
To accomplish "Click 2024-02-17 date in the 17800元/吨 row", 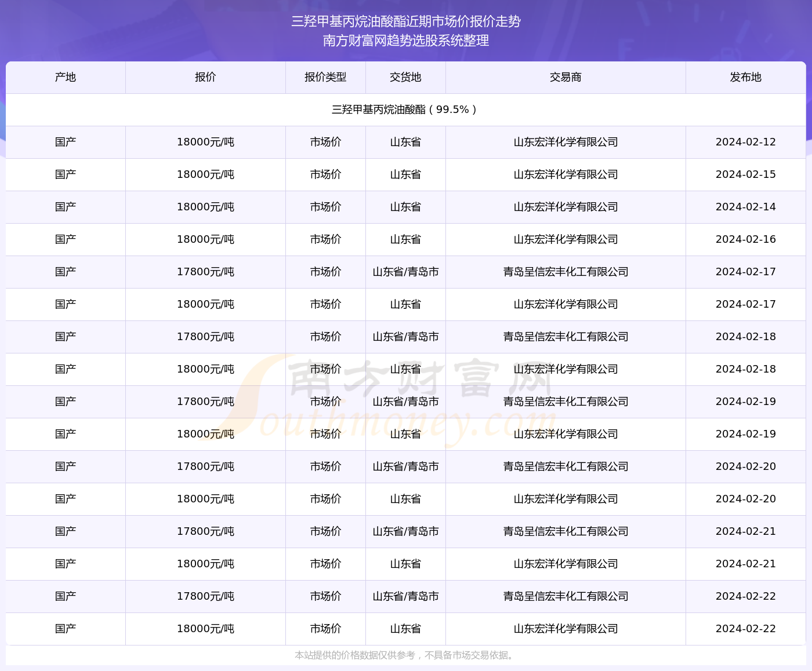I will (745, 272).
